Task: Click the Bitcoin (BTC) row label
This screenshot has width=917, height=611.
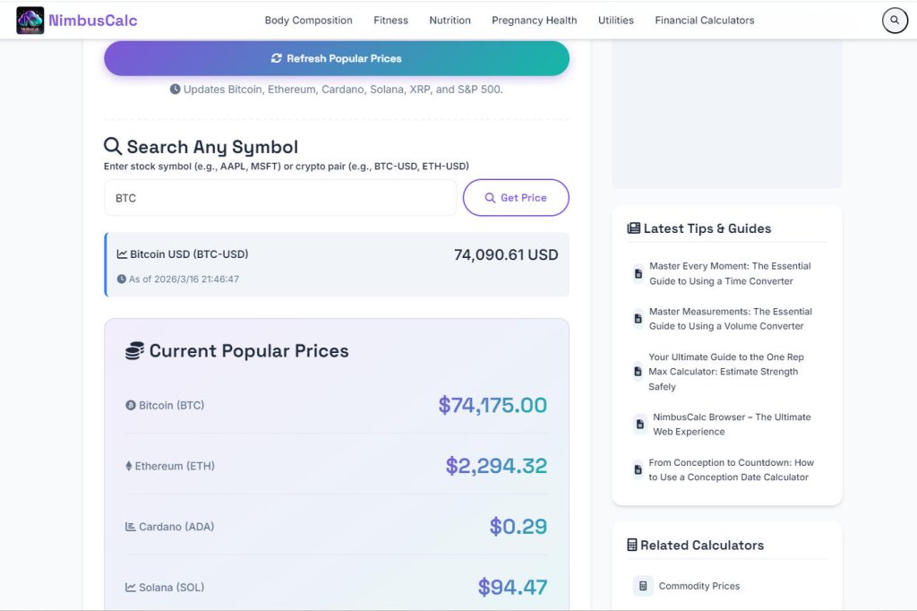Action: click(x=171, y=405)
